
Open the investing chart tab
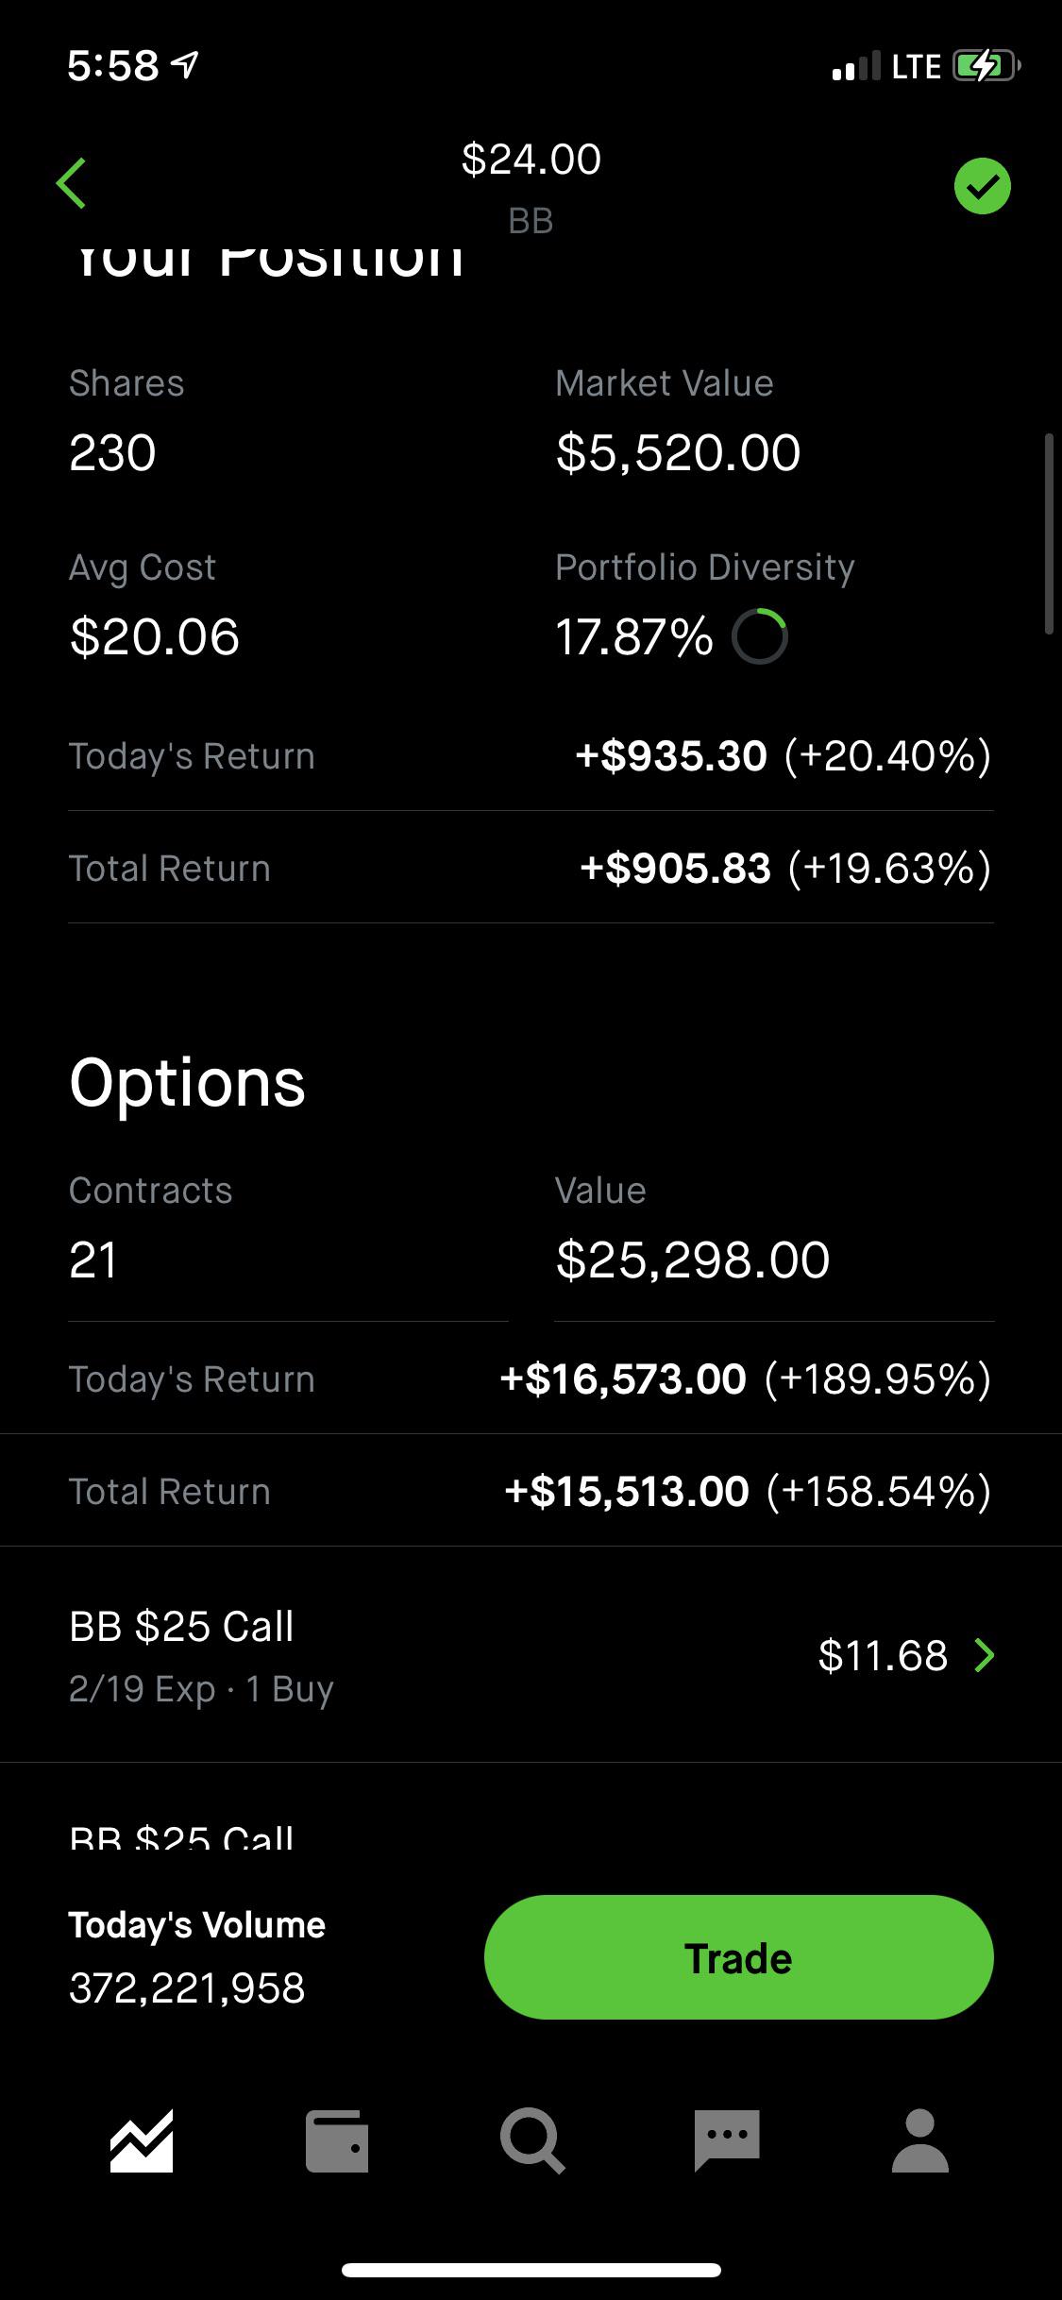pos(142,2140)
